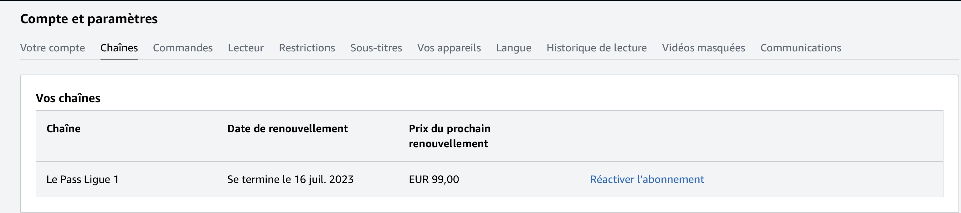Show the Vos appareils tab
Viewport: 961px width, 213px height.
[x=449, y=48]
